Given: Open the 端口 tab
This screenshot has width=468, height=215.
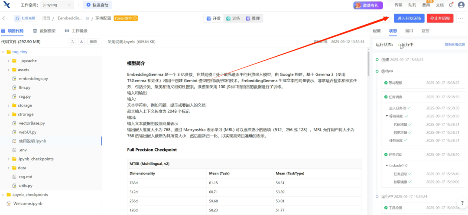Looking at the screenshot, I should click(x=409, y=31).
